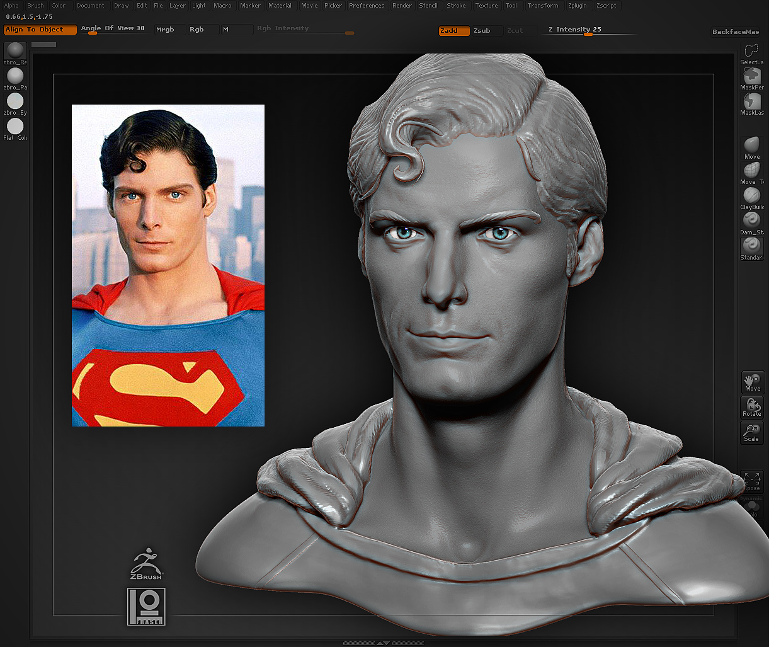Screen dimensions: 769x647
Task: Click the bottom tray divider arrows
Action: point(383,643)
